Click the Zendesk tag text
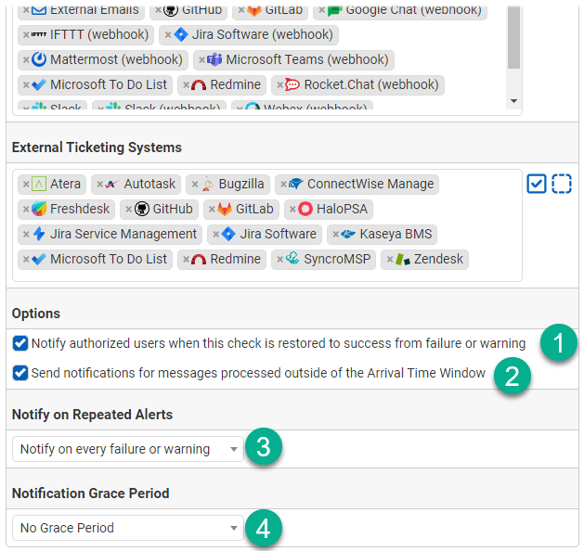This screenshot has width=584, height=551. pyautogui.click(x=438, y=259)
